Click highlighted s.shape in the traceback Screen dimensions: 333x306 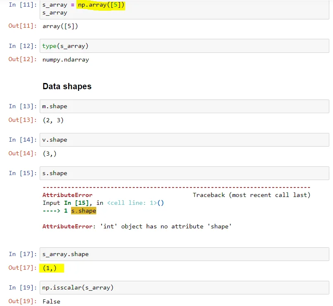83,211
